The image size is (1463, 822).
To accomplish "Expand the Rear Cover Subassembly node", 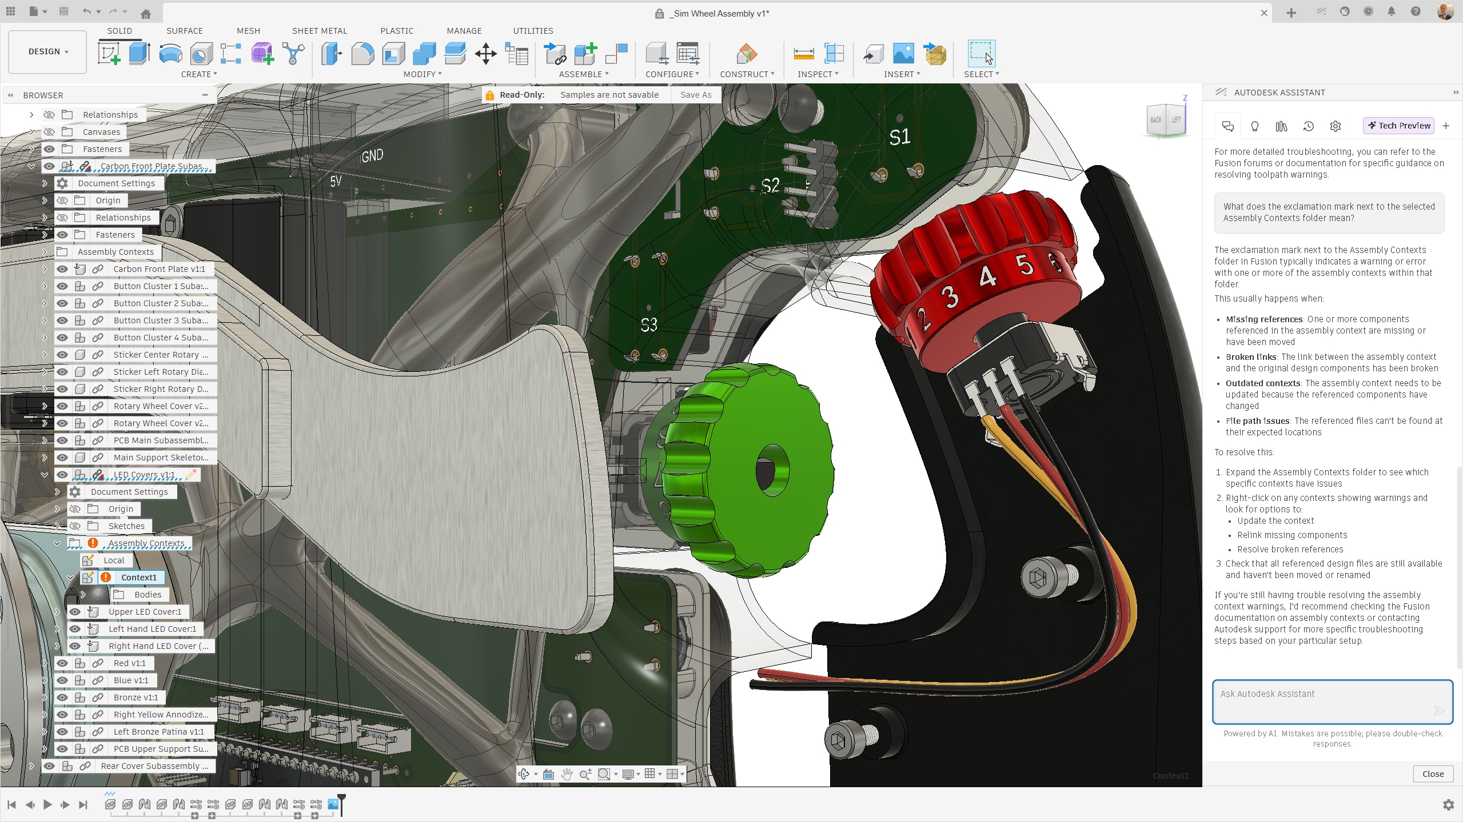I will pyautogui.click(x=31, y=766).
